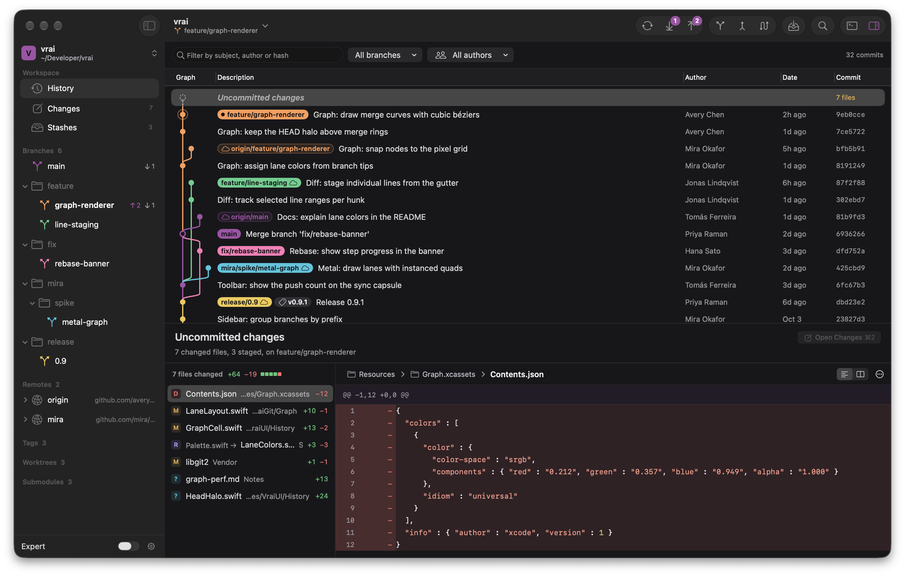Select the main branch in sidebar
This screenshot has width=905, height=576.
[x=89, y=166]
